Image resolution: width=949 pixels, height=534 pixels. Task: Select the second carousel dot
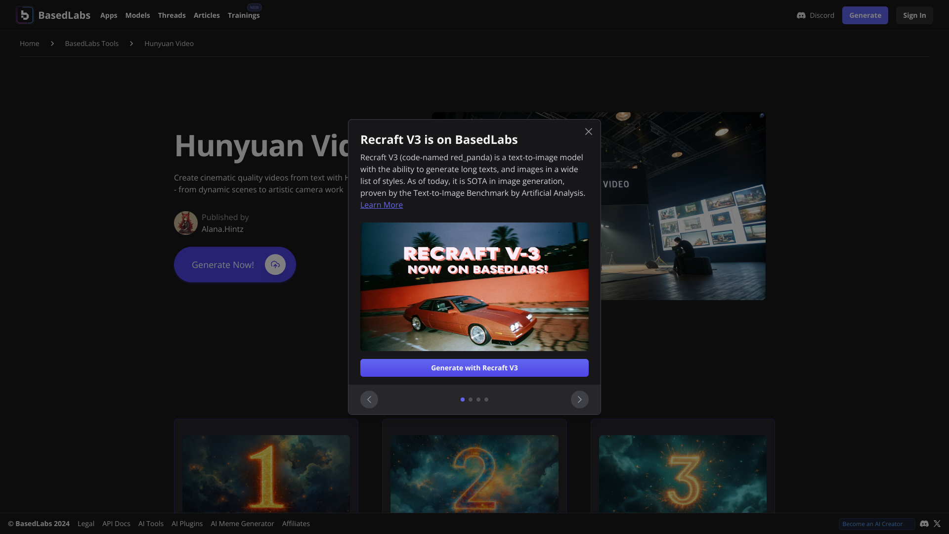coord(471,400)
